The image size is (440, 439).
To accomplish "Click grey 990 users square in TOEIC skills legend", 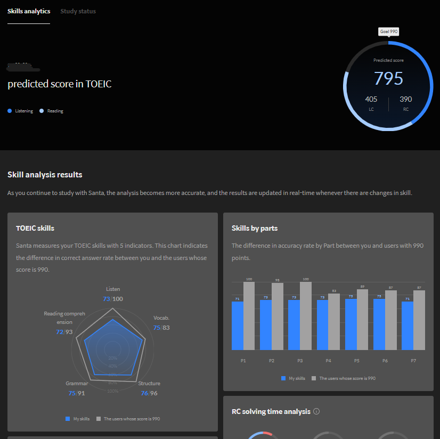I will [x=99, y=419].
